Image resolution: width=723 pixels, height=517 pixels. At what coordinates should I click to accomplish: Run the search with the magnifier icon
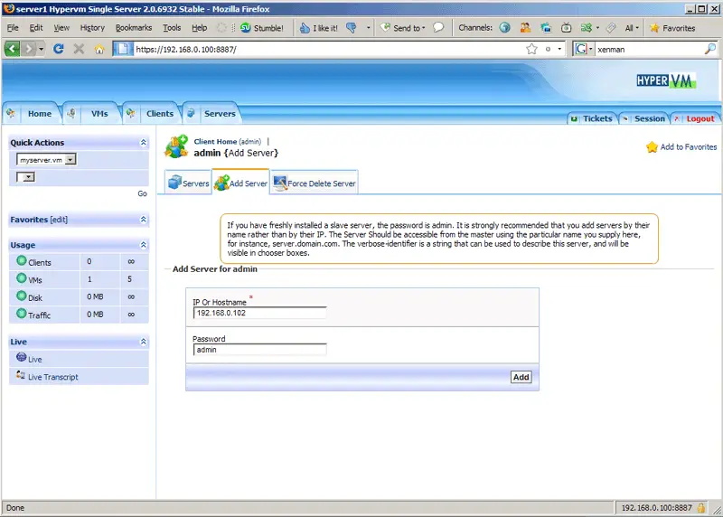pyautogui.click(x=710, y=49)
